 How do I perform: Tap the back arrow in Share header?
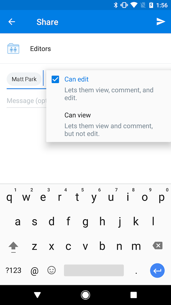point(12,22)
